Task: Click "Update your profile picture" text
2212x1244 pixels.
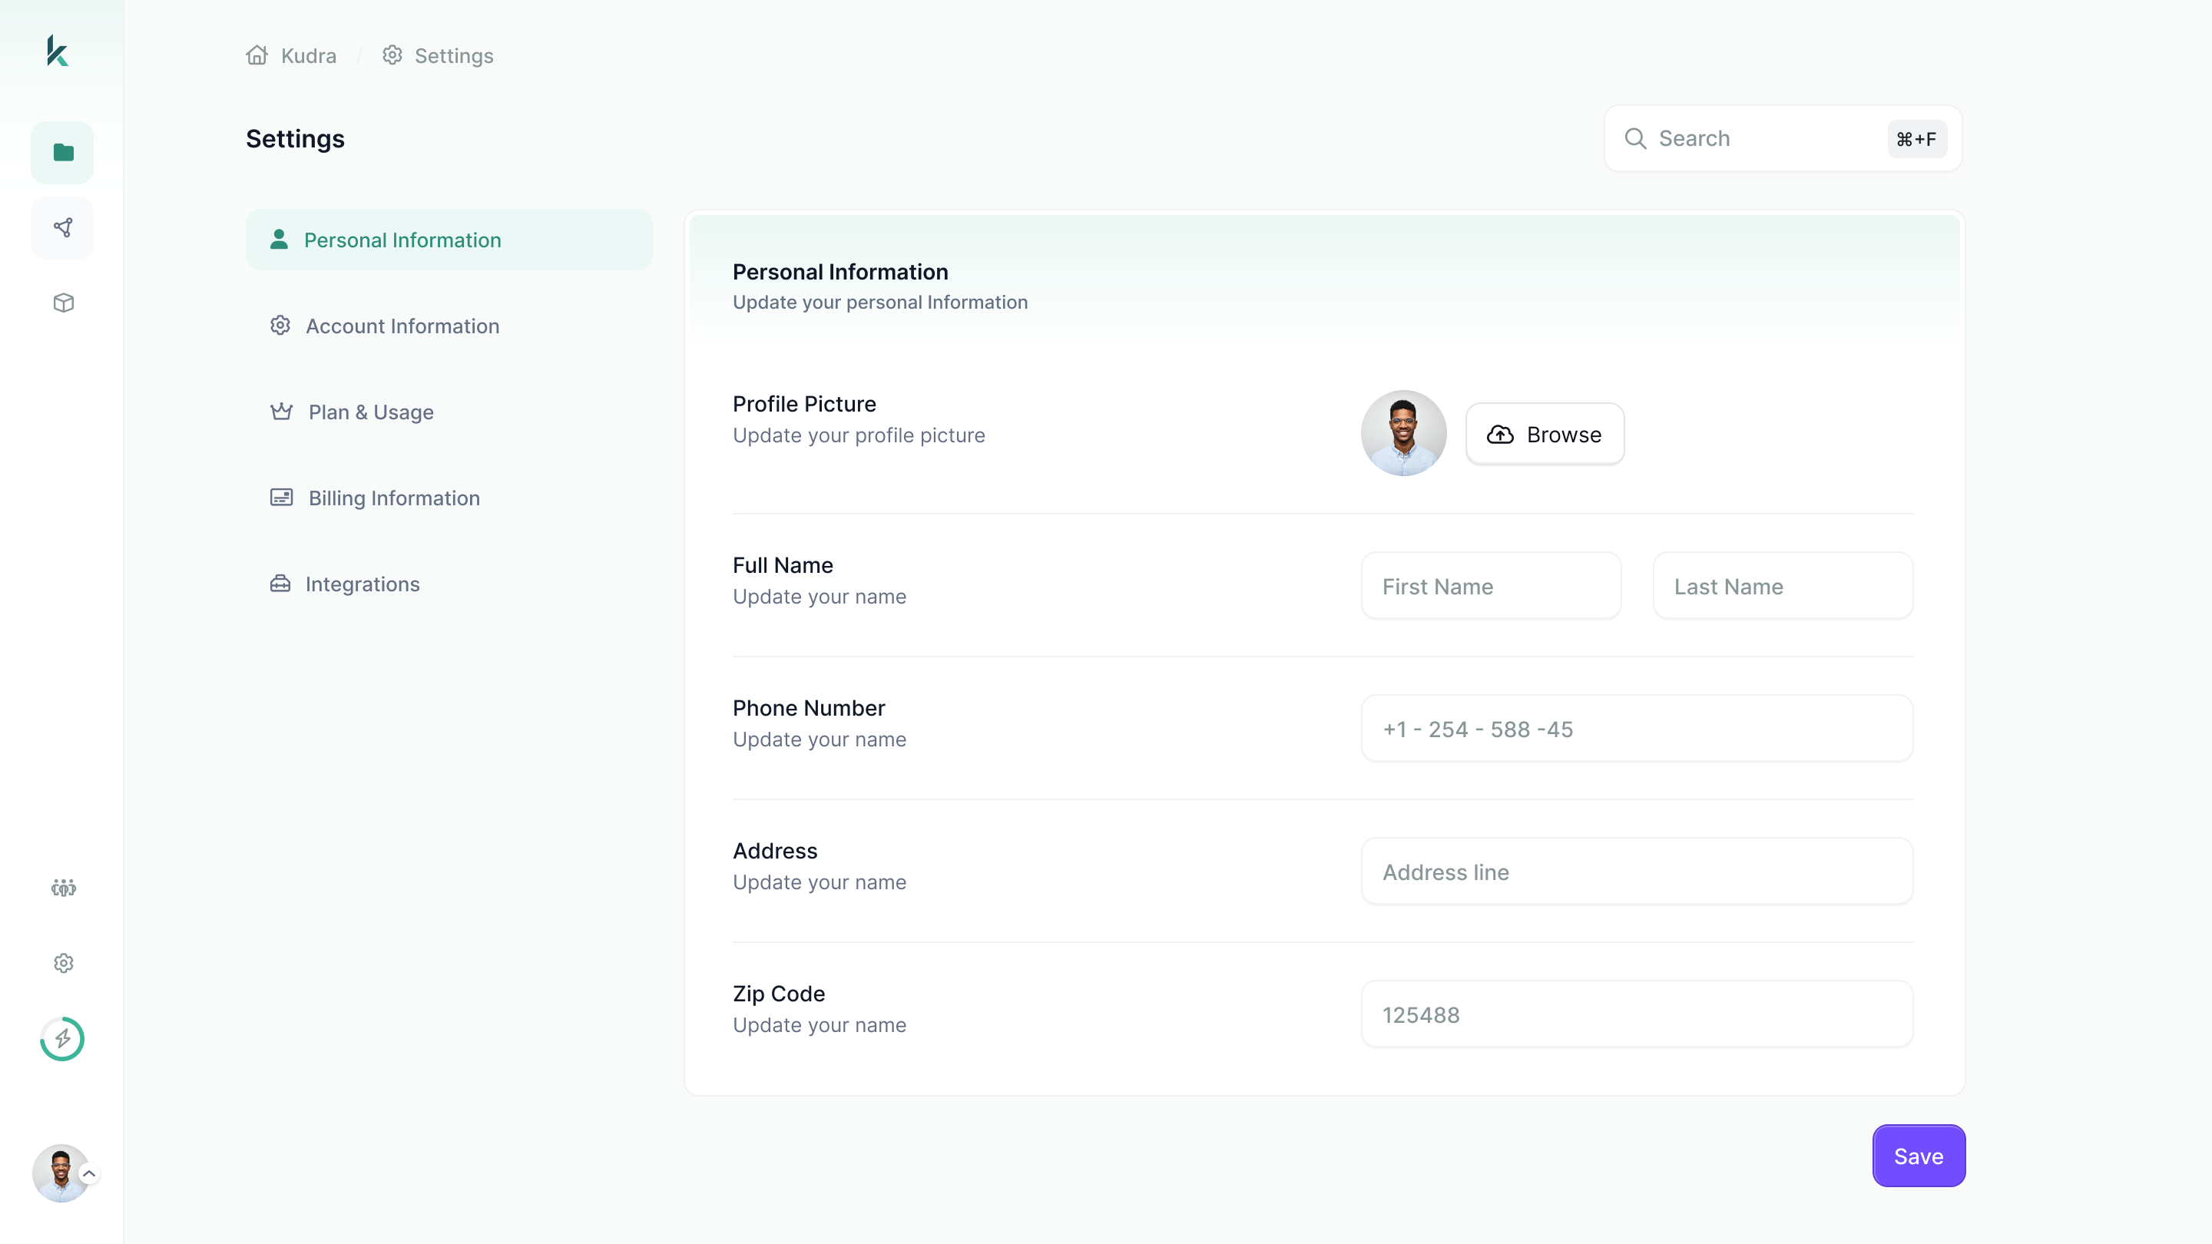Action: (x=858, y=435)
